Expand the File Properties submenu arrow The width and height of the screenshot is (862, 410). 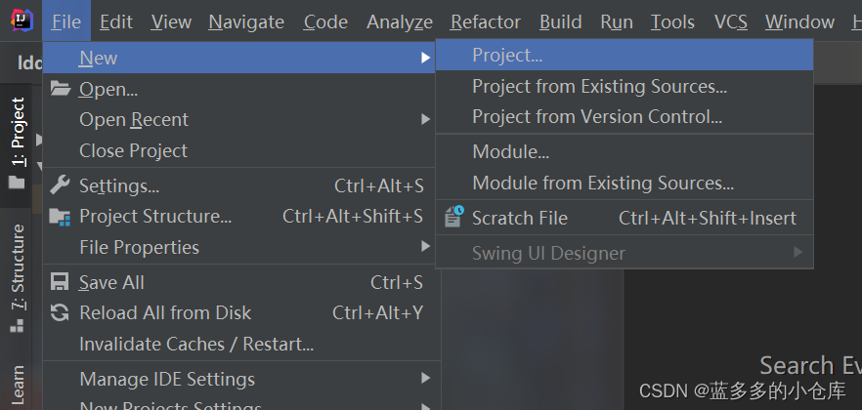(x=425, y=246)
